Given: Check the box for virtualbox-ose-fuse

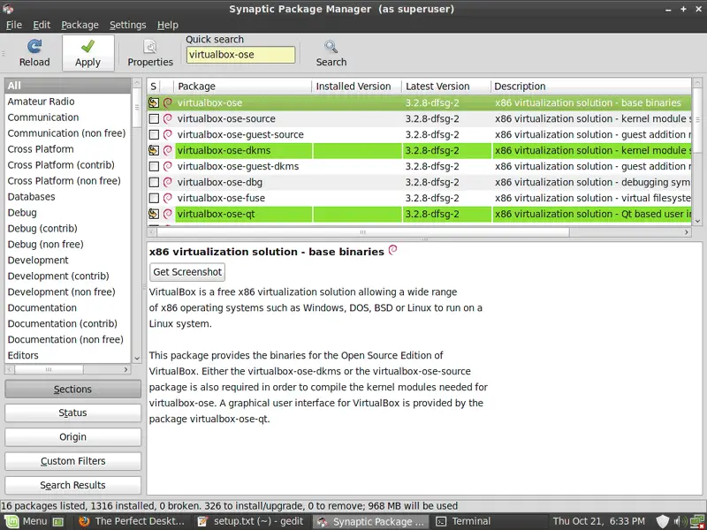Looking at the screenshot, I should 154,198.
